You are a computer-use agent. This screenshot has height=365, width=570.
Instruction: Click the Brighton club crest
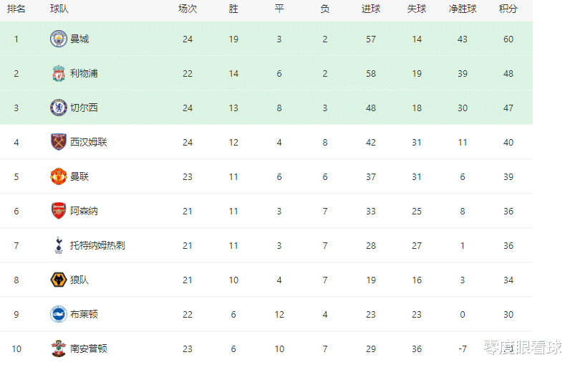coord(58,314)
